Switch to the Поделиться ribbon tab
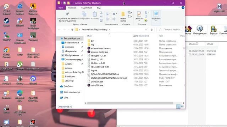The image size is (227, 127). coord(86,8)
